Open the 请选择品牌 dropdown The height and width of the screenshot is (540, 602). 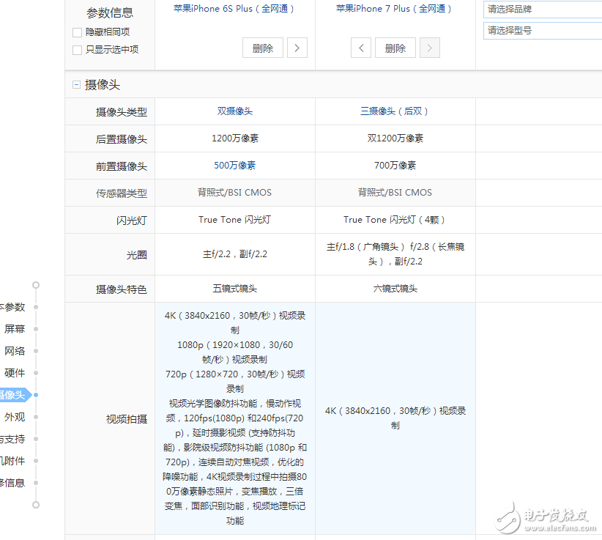[541, 10]
